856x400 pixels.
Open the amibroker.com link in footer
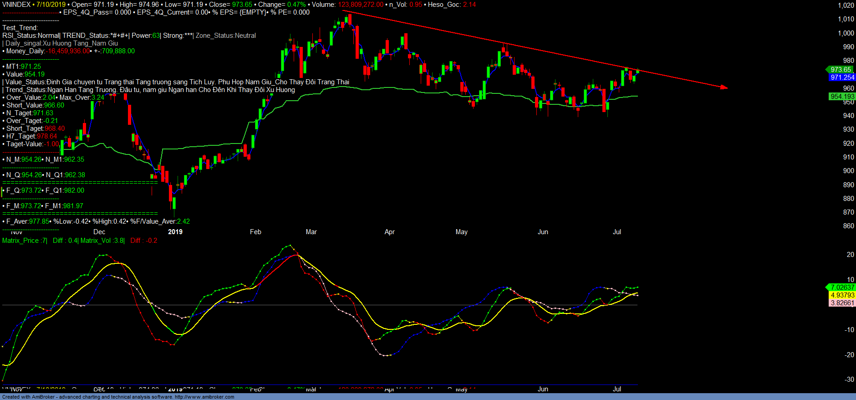pos(204,397)
